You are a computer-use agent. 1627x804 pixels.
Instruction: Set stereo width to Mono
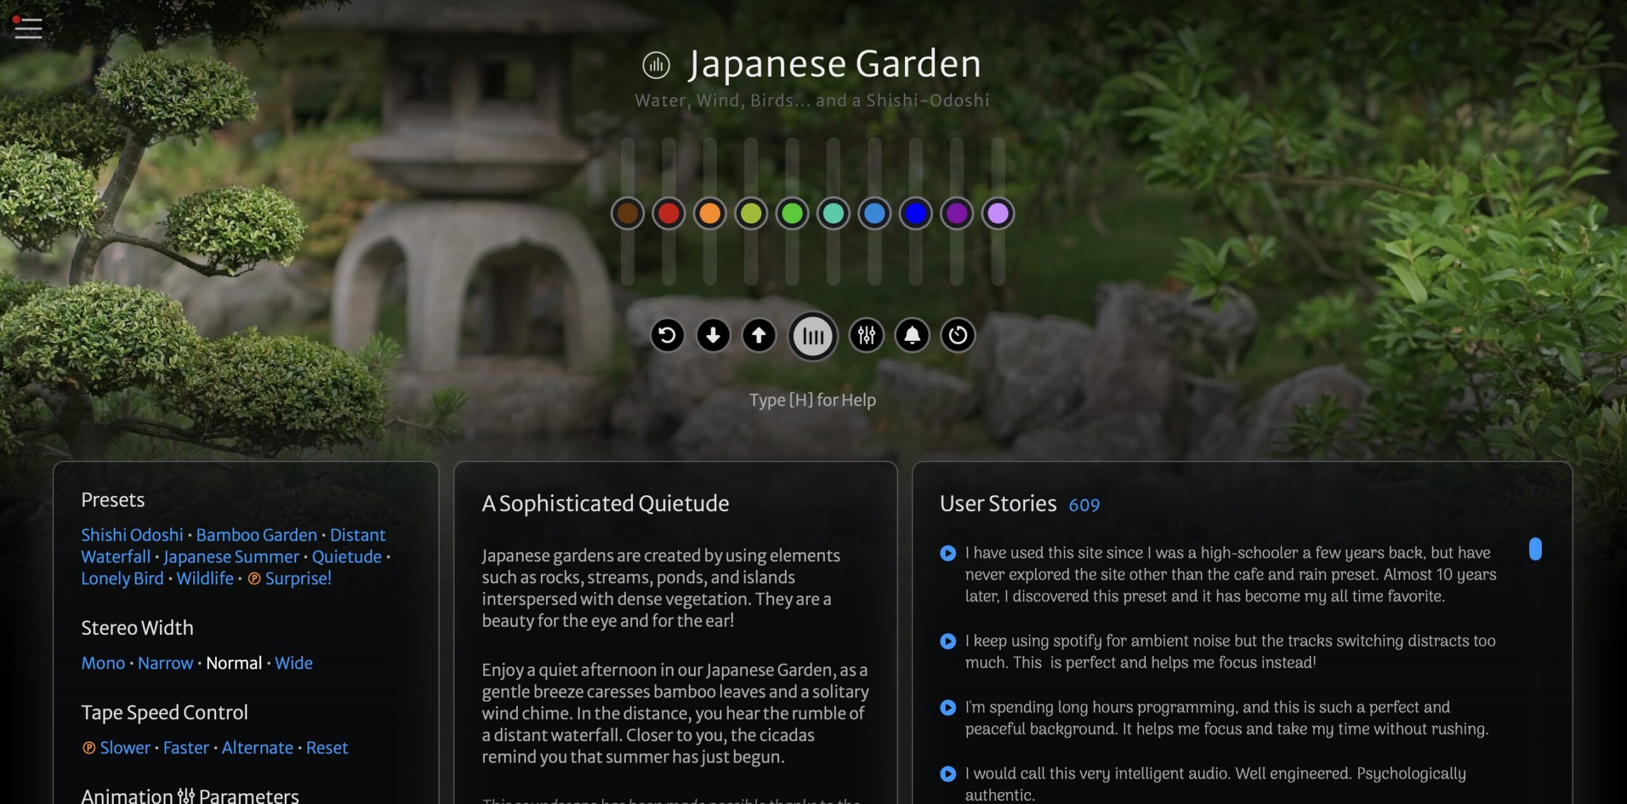point(104,663)
